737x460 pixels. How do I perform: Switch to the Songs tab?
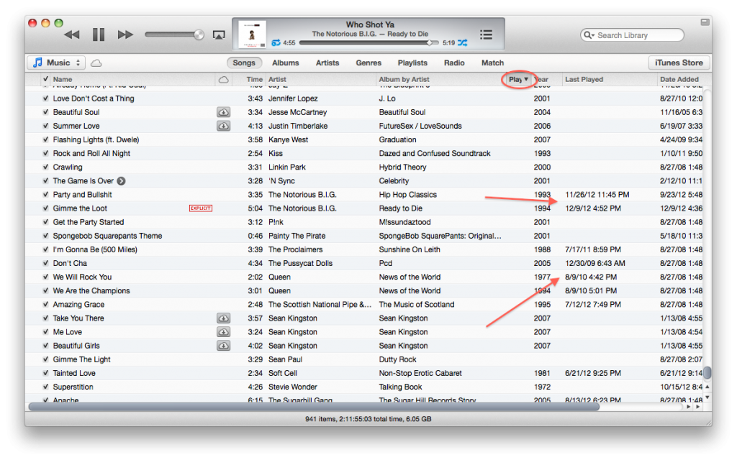point(244,63)
